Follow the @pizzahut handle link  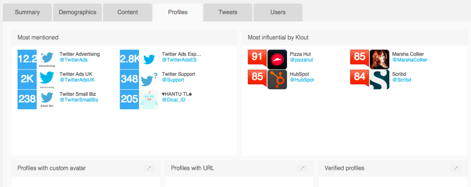point(301,60)
